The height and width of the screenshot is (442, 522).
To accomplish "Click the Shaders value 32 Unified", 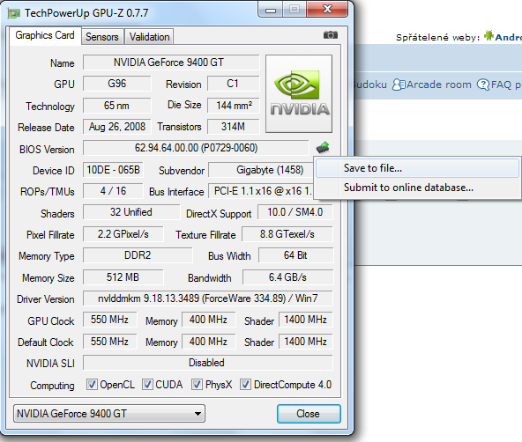I will [x=131, y=212].
